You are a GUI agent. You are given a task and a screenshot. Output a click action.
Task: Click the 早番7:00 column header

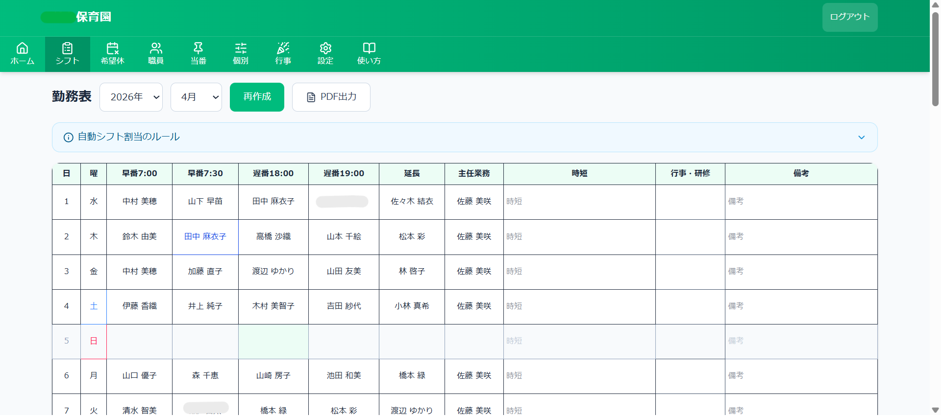point(139,173)
